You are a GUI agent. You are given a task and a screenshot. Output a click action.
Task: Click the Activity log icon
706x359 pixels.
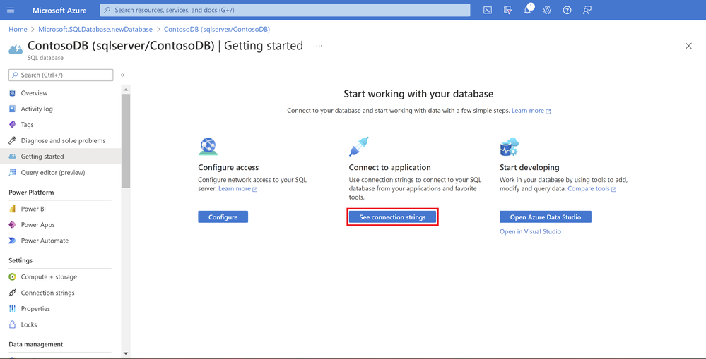pos(13,109)
